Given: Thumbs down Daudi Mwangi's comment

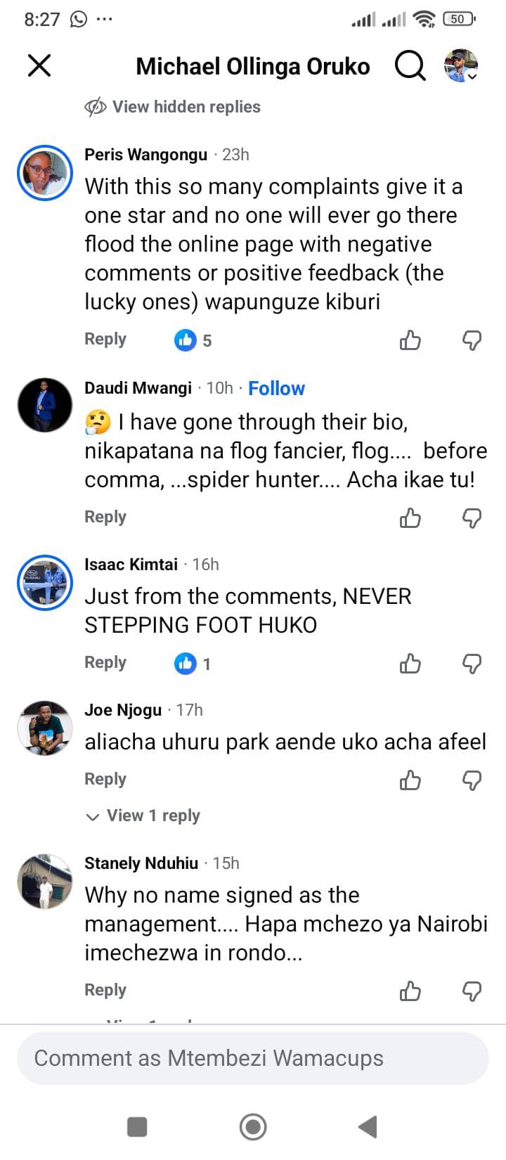Looking at the screenshot, I should tap(472, 519).
